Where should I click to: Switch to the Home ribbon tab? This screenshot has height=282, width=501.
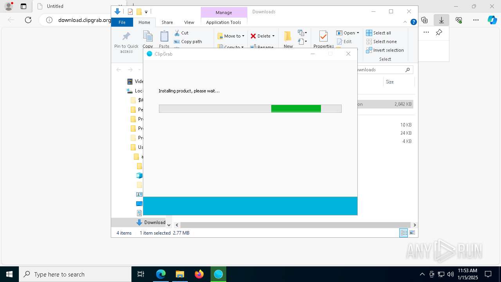click(144, 22)
